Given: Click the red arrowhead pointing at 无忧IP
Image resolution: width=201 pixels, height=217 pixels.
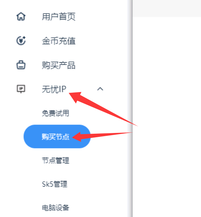Looking at the screenshot, I should pyautogui.click(x=76, y=97).
